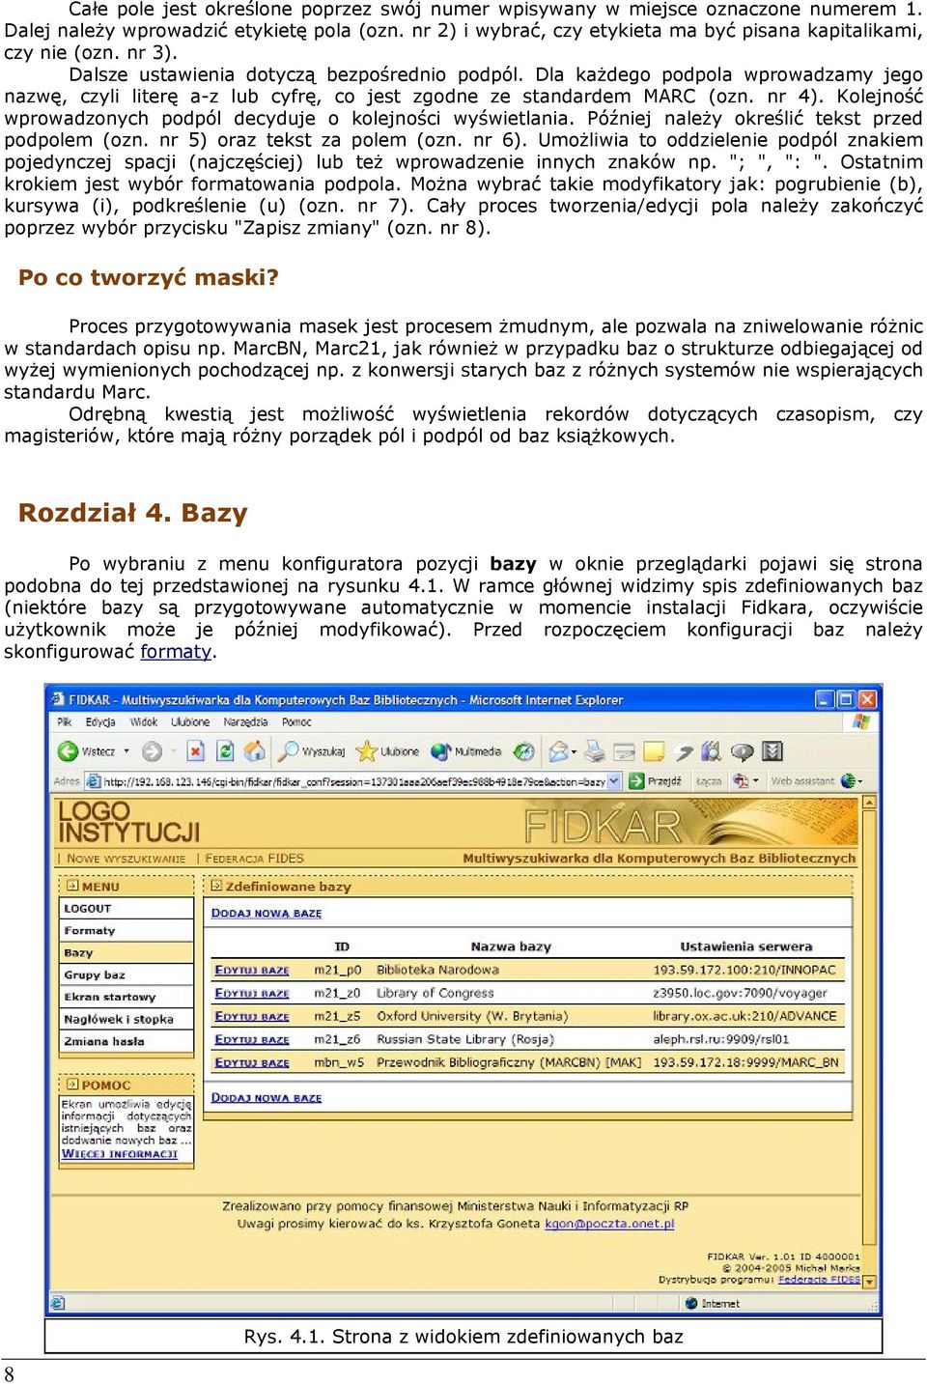Edit the Russian State Library database
927x1384 pixels.
pyautogui.click(x=251, y=1039)
